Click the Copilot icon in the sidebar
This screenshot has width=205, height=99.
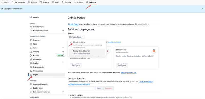click(31, 63)
